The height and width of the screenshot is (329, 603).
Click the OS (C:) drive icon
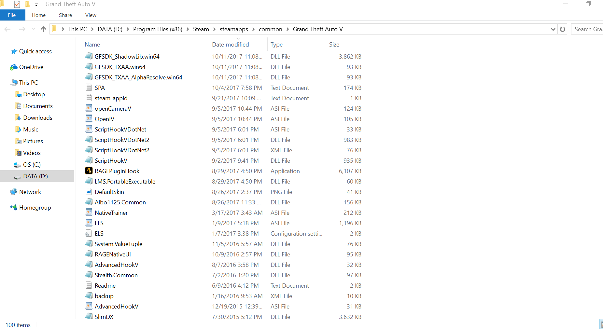click(18, 165)
